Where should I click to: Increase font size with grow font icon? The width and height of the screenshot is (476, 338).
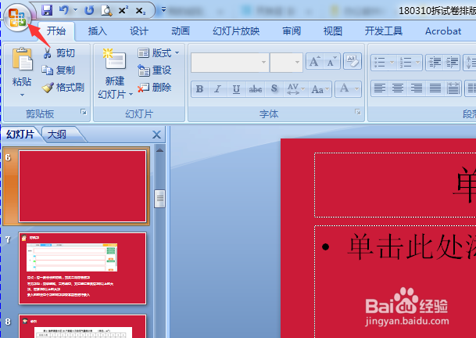click(x=314, y=61)
